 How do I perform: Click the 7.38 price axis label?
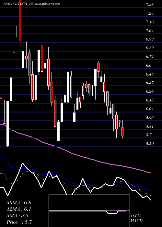click(150, 5)
